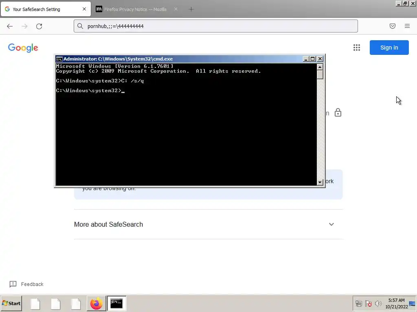Expand More about SafeSearch chevron

[x=331, y=224]
